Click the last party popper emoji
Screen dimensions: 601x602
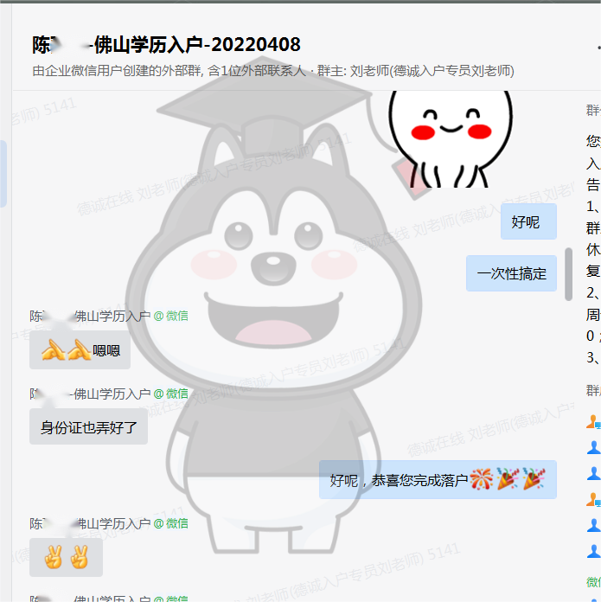pyautogui.click(x=534, y=478)
